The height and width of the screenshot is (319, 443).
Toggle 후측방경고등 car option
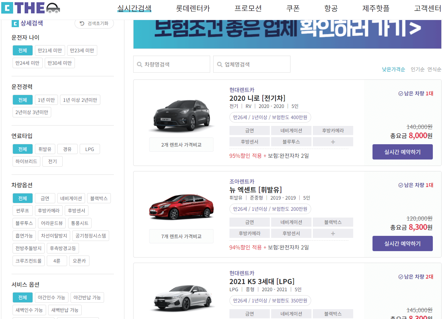pos(63,248)
